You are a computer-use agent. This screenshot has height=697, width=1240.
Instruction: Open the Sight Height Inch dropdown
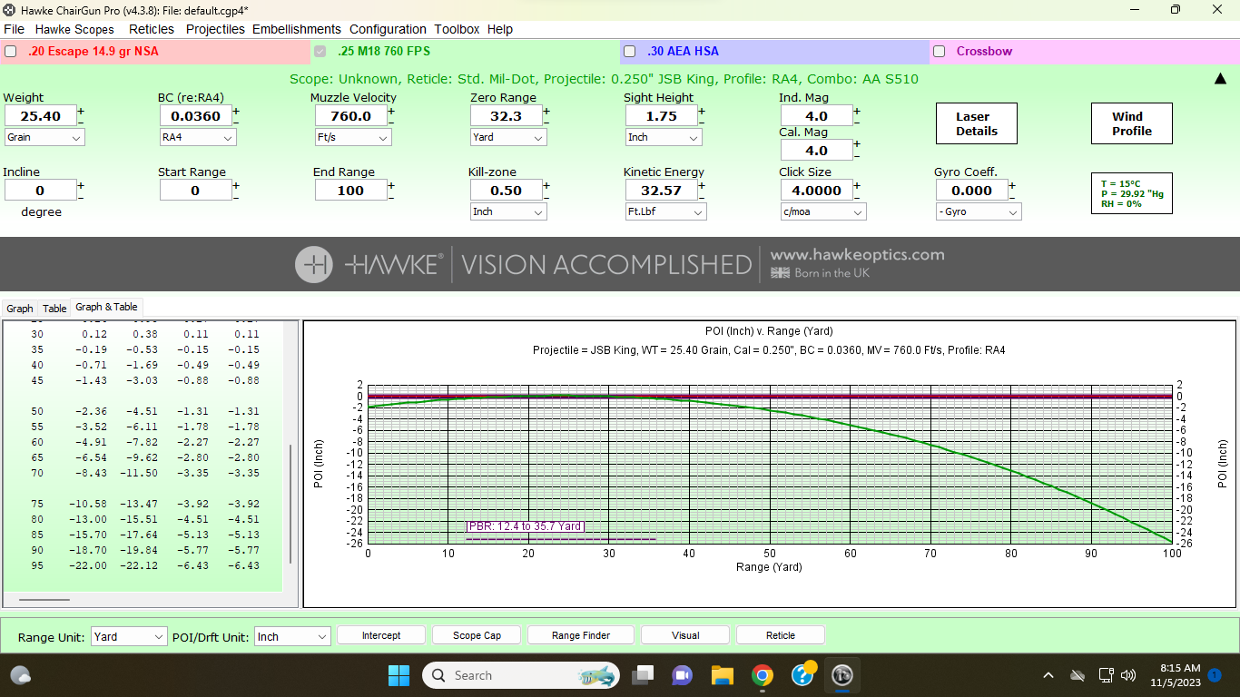[664, 137]
